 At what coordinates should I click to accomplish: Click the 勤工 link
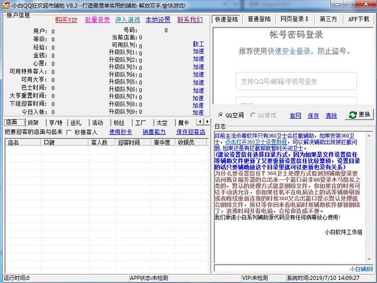(198, 44)
